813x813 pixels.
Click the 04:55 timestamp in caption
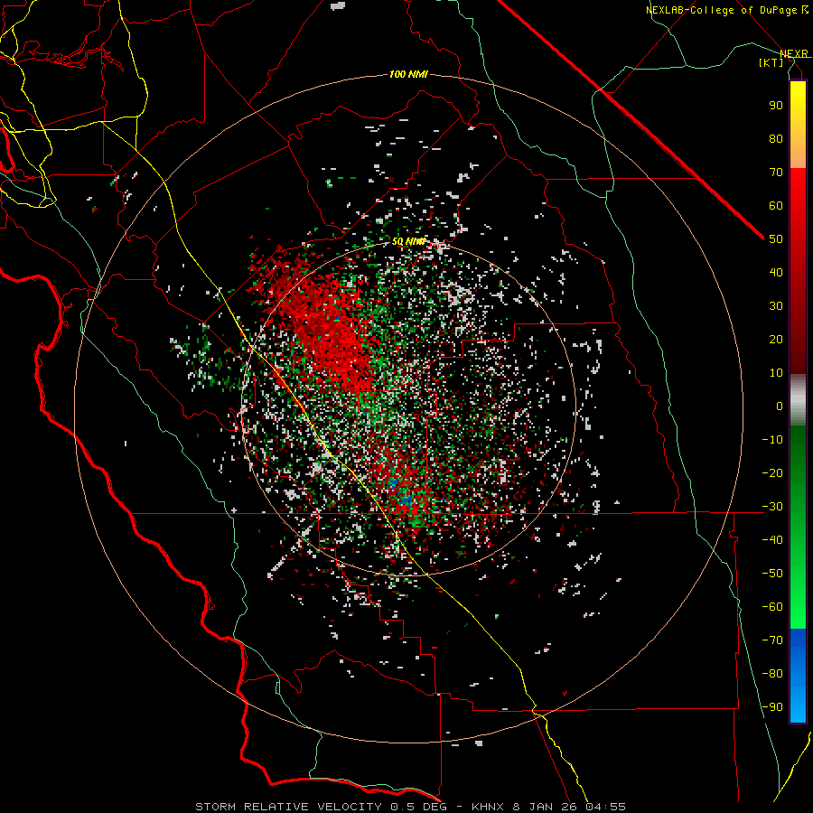pyautogui.click(x=605, y=807)
